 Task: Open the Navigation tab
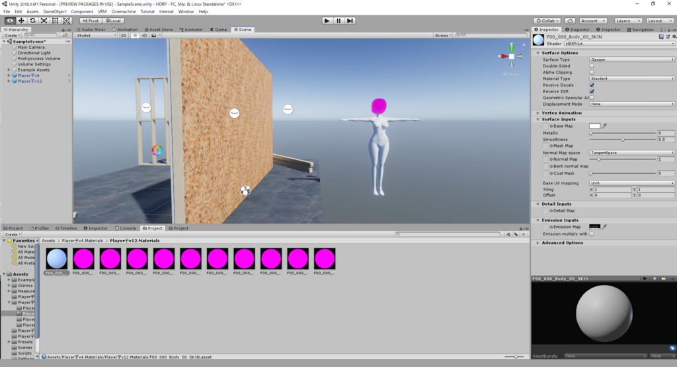pyautogui.click(x=640, y=30)
